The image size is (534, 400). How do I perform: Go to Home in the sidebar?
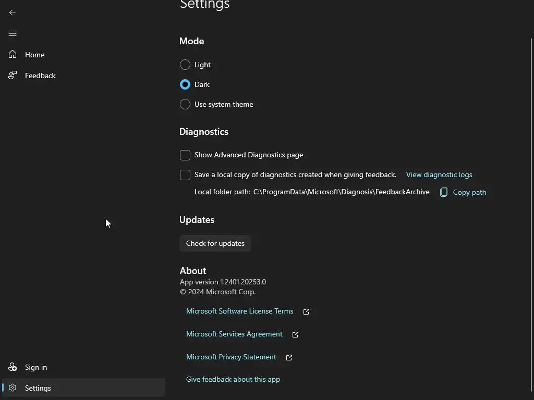click(35, 55)
